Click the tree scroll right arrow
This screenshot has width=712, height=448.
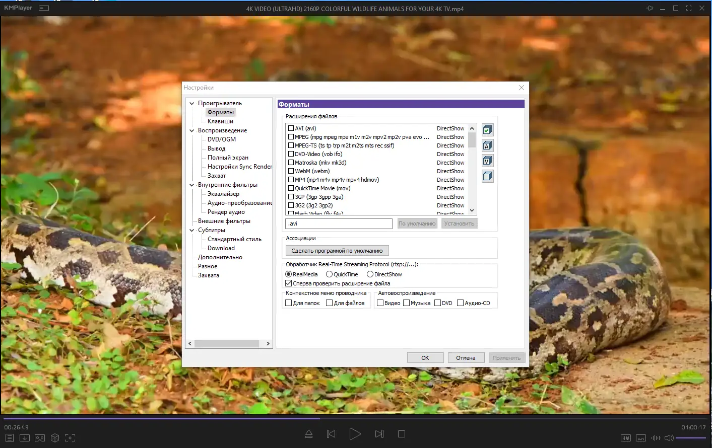(268, 344)
